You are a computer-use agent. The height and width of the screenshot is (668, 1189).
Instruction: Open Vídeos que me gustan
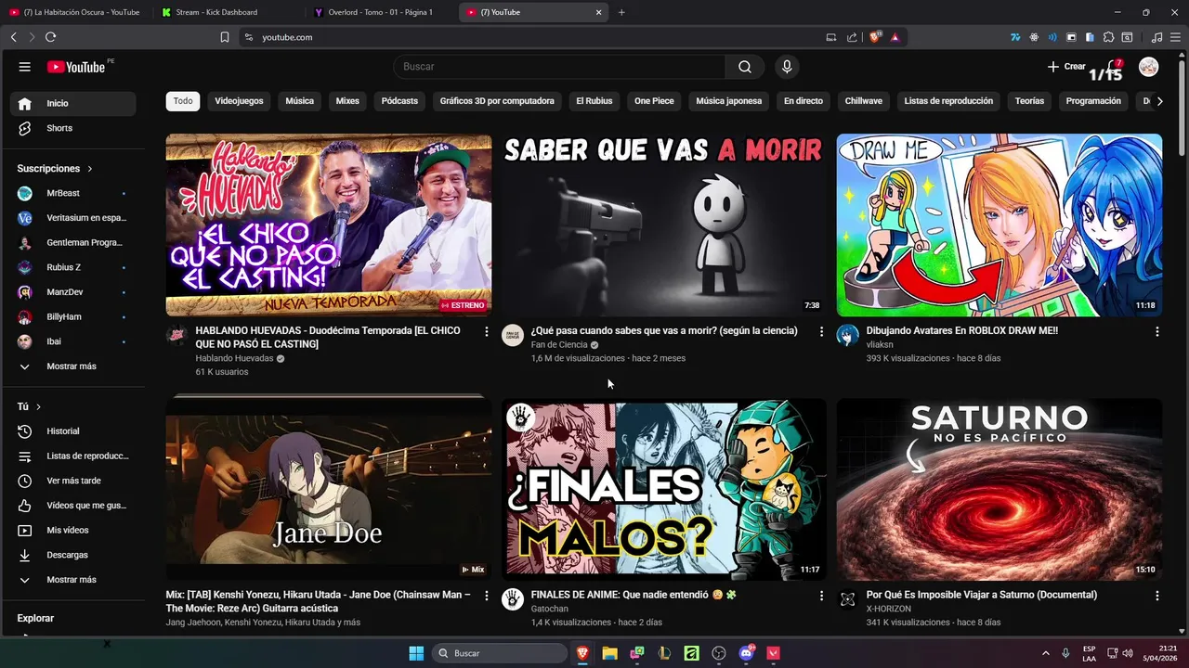click(x=73, y=506)
